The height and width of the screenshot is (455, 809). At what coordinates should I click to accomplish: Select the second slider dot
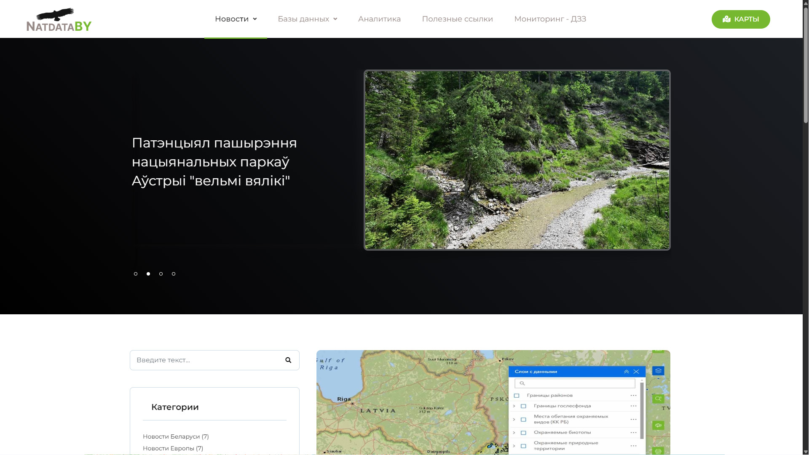click(148, 274)
